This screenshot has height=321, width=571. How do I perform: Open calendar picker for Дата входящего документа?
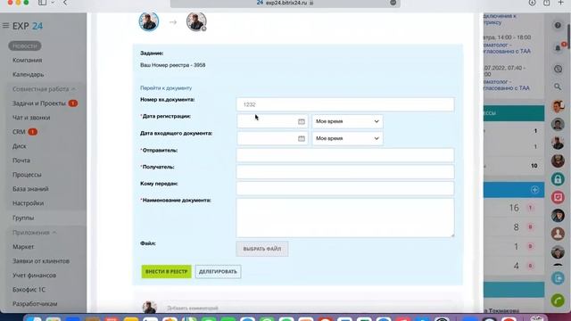coord(302,139)
